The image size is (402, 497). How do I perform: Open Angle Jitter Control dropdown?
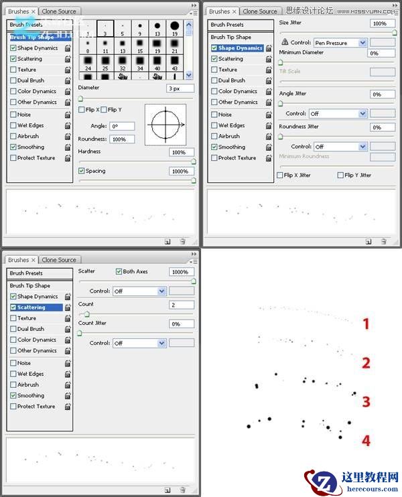coord(338,113)
